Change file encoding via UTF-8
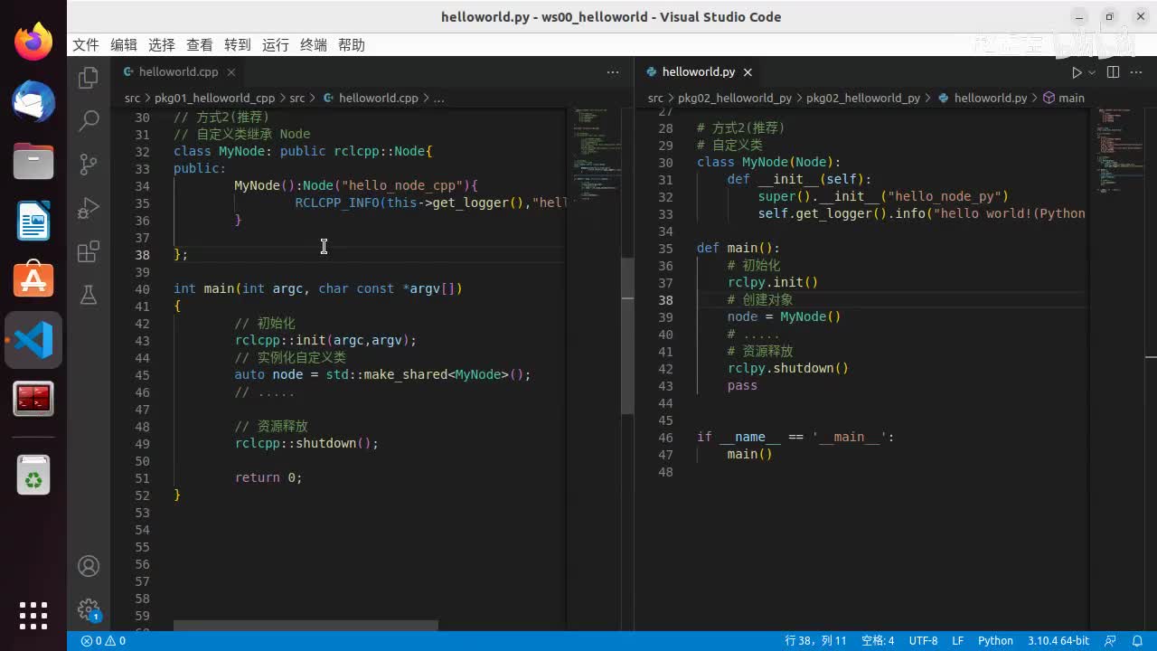Screen dimensions: 1157x651 (923, 641)
